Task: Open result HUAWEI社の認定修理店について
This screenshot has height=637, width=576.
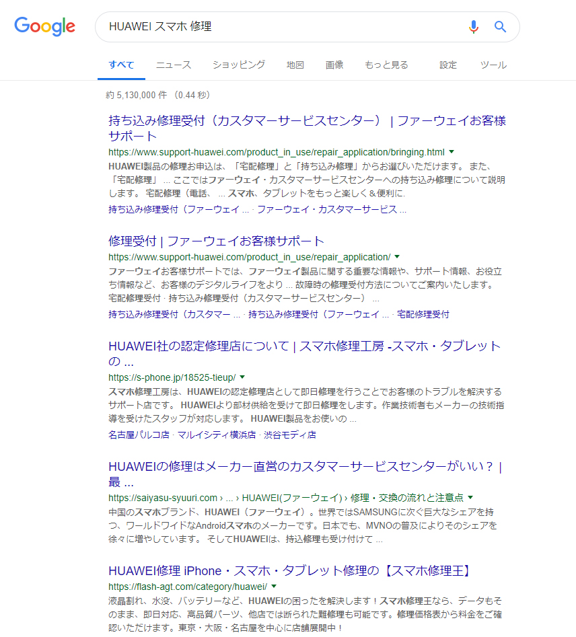Action: pos(304,353)
